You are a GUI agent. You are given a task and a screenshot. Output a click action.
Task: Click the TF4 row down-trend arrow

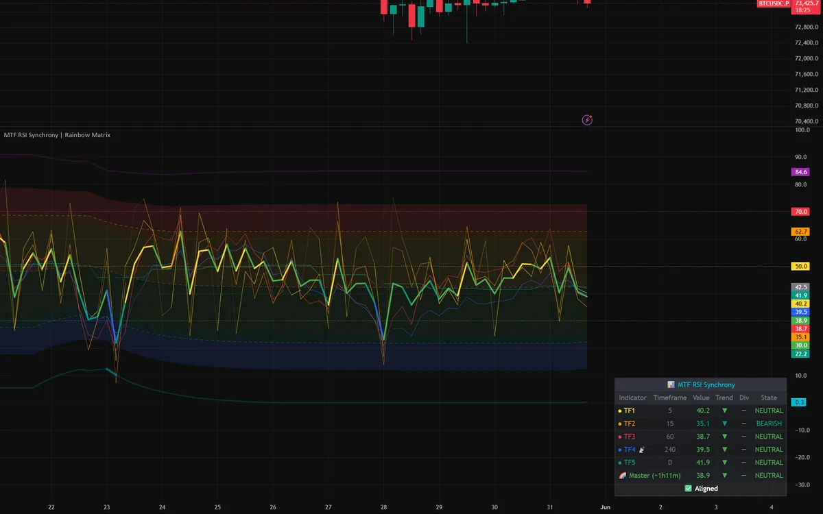724,450
